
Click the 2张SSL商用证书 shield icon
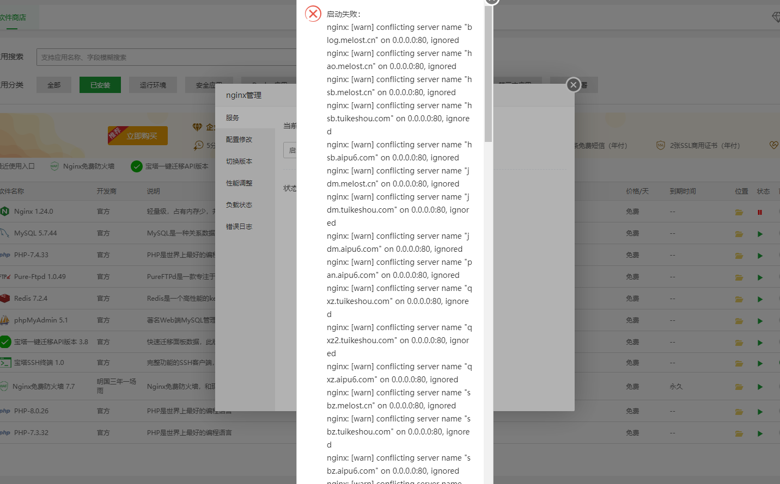point(660,145)
